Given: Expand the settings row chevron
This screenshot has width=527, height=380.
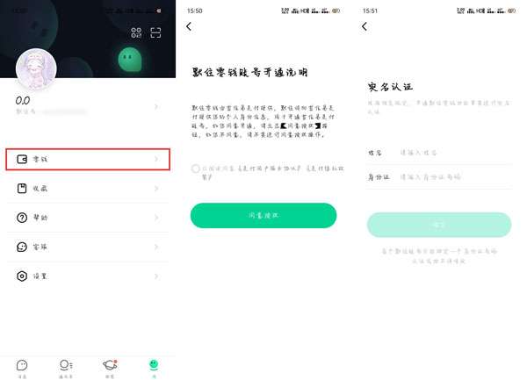Looking at the screenshot, I should click(156, 276).
